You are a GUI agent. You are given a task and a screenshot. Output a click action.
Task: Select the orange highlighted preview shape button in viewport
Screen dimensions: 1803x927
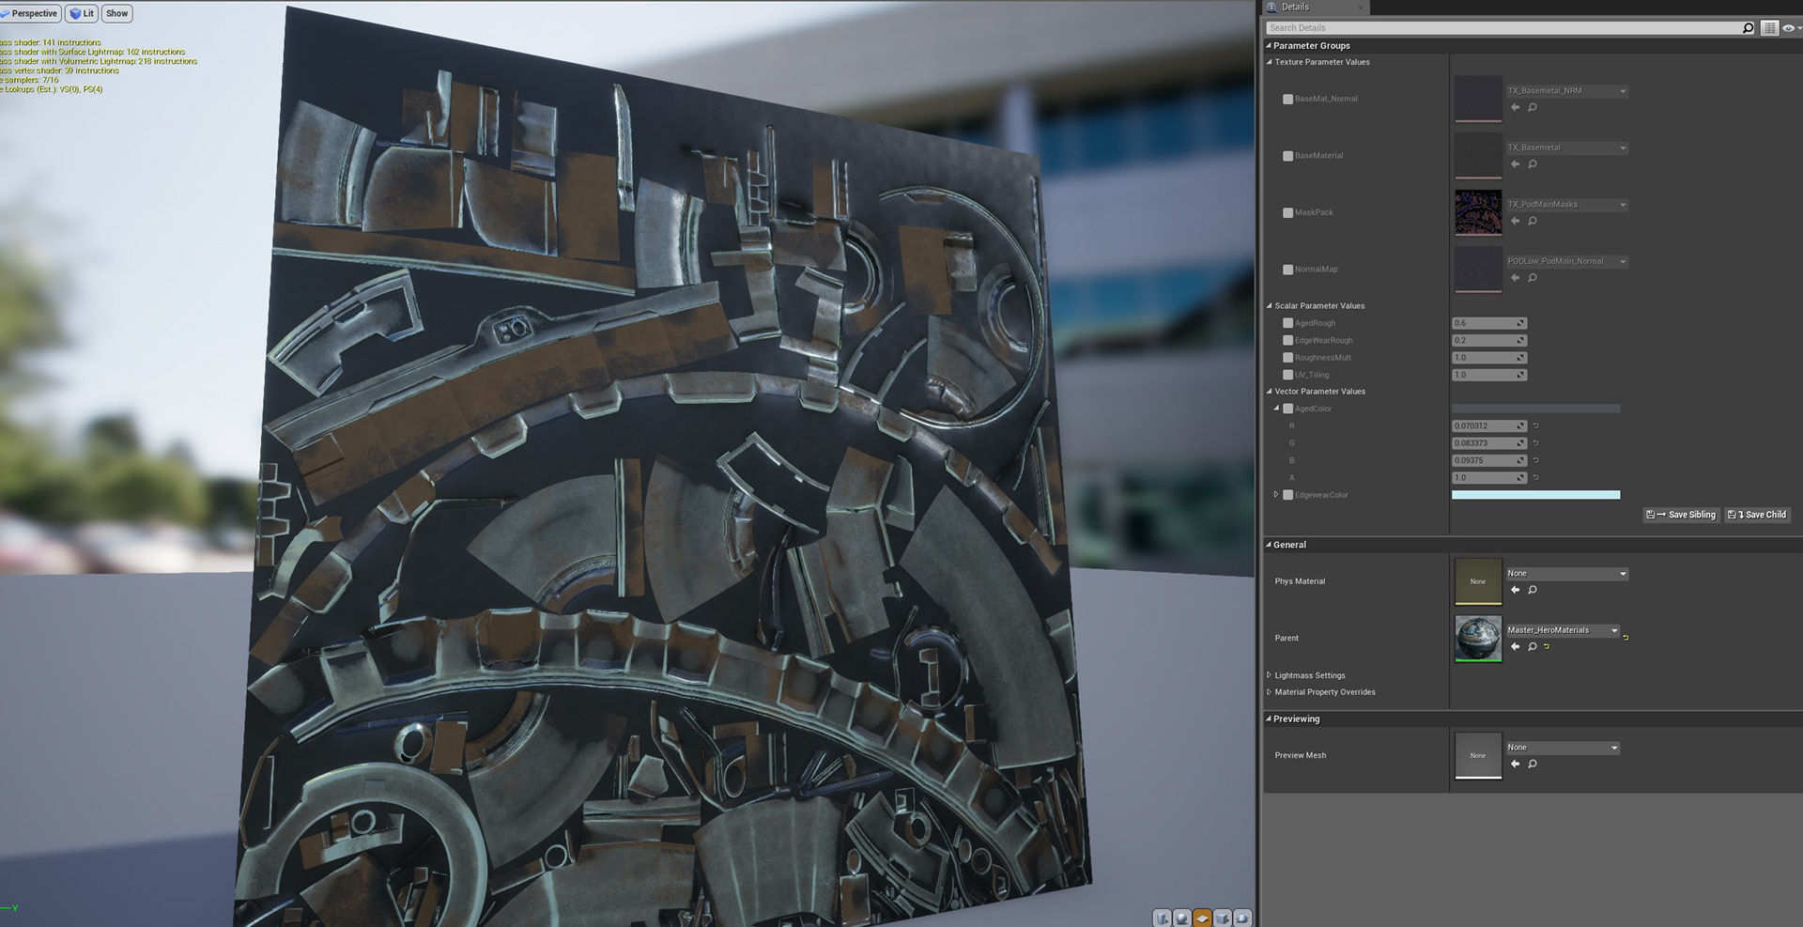pyautogui.click(x=1202, y=918)
